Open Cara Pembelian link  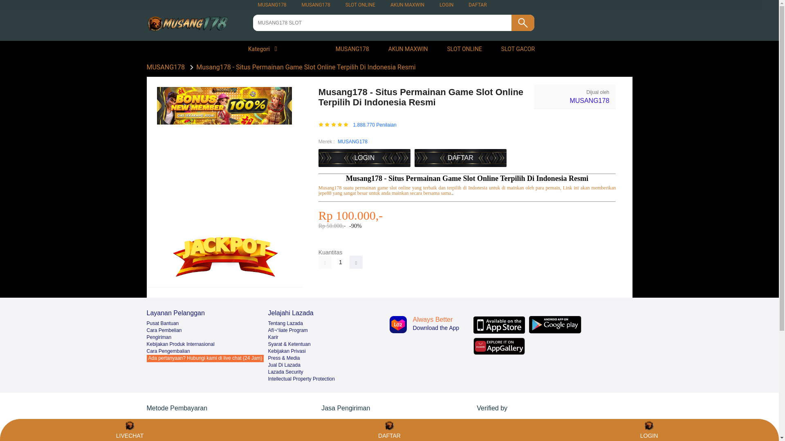[164, 330]
